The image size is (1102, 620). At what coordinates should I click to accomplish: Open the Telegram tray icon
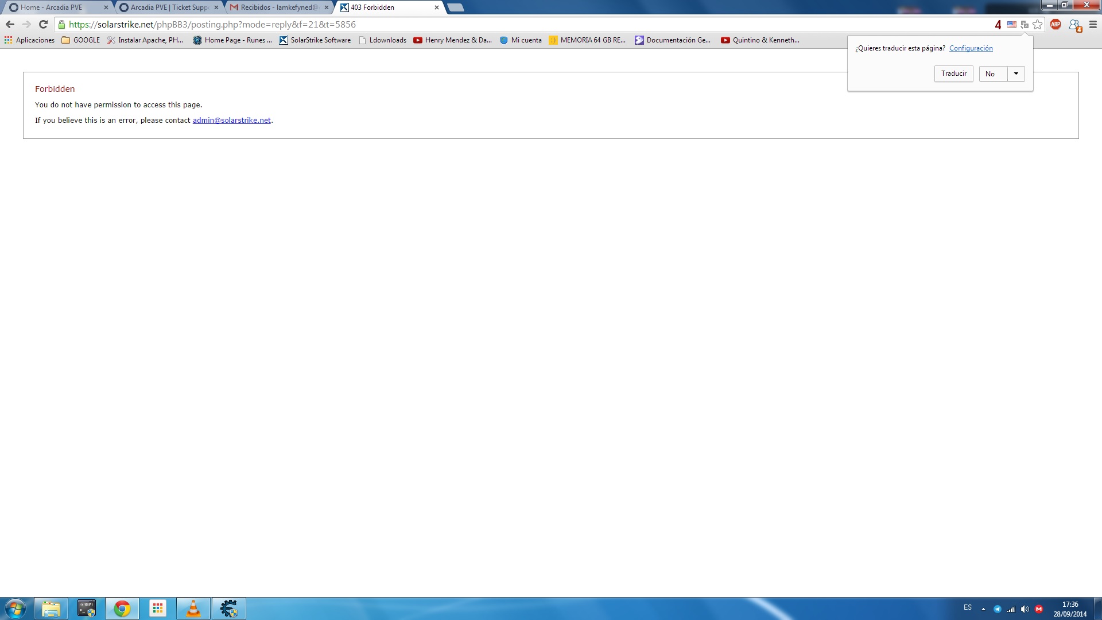[x=998, y=609]
